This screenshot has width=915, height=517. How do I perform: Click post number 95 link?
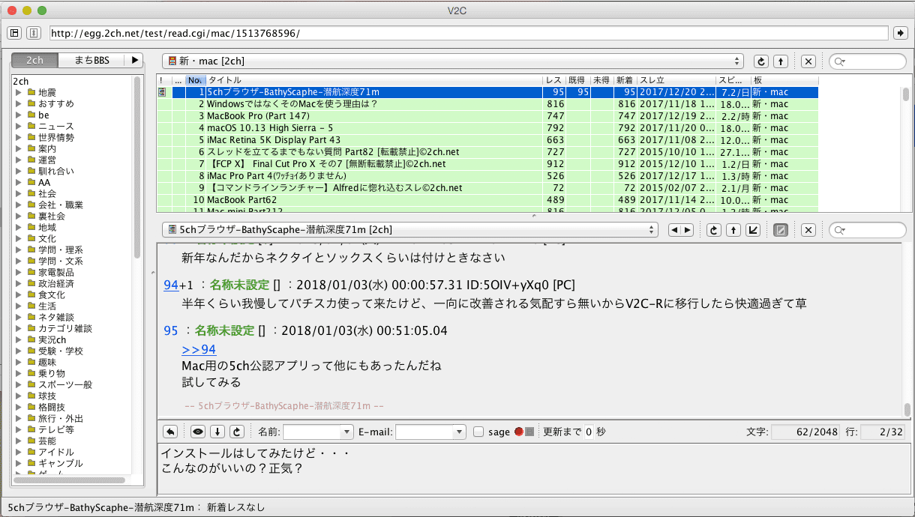170,330
